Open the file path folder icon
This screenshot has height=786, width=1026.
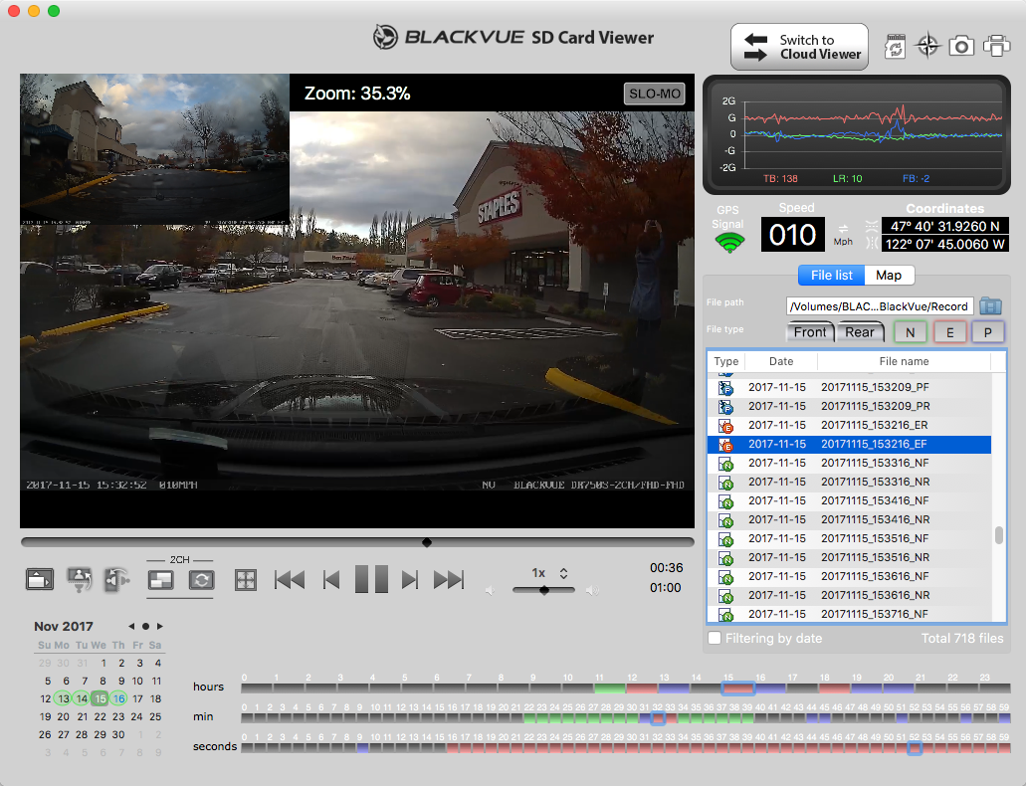tap(990, 305)
